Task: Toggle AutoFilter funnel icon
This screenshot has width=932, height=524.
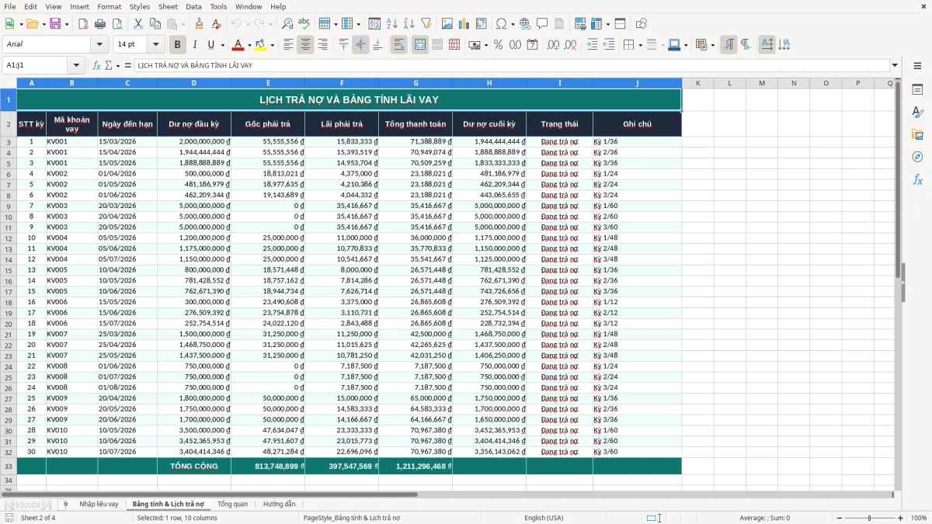Action: [x=426, y=24]
